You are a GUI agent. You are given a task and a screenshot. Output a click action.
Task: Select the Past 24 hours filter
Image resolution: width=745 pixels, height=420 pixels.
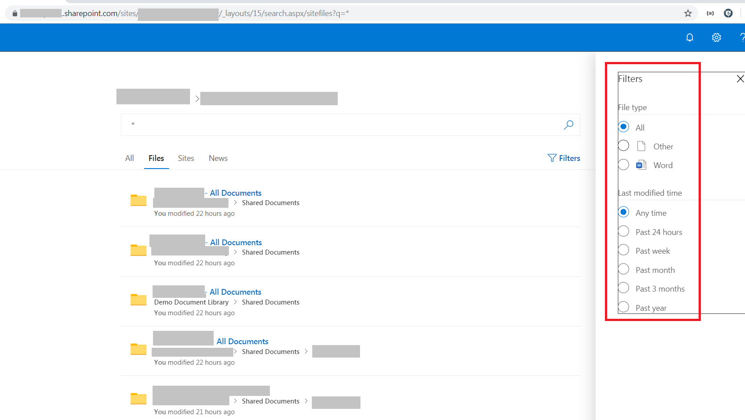coord(623,231)
